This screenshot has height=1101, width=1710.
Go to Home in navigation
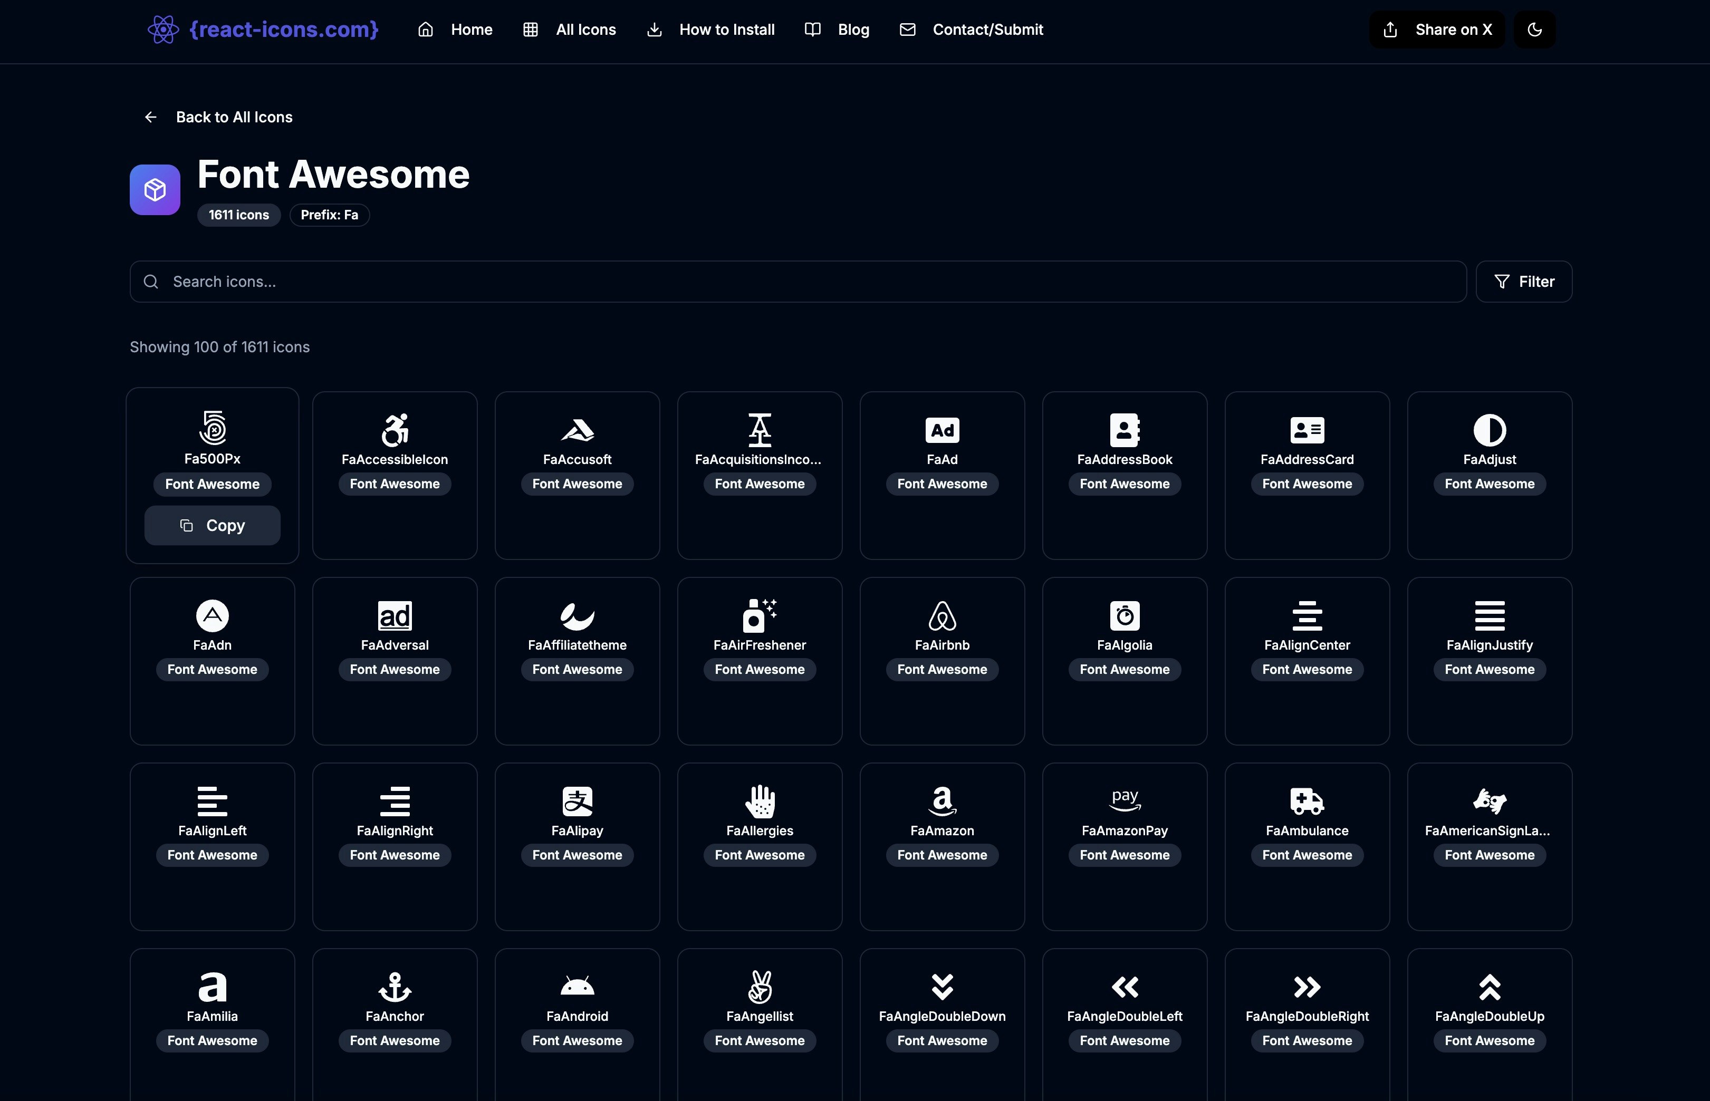[456, 30]
